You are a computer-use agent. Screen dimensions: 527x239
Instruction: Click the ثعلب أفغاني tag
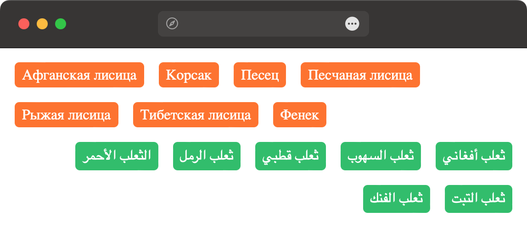click(x=474, y=156)
